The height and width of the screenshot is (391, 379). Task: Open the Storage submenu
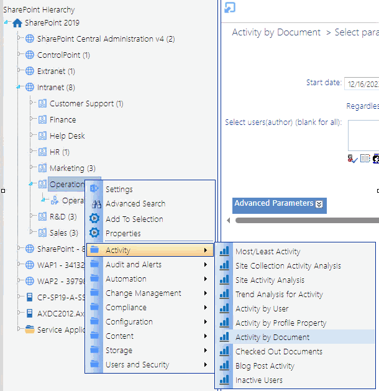[150, 351]
